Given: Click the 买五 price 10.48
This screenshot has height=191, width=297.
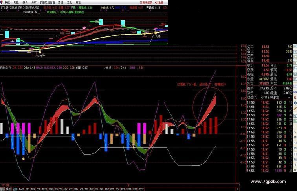Looking at the screenshot, I should coord(265,60).
